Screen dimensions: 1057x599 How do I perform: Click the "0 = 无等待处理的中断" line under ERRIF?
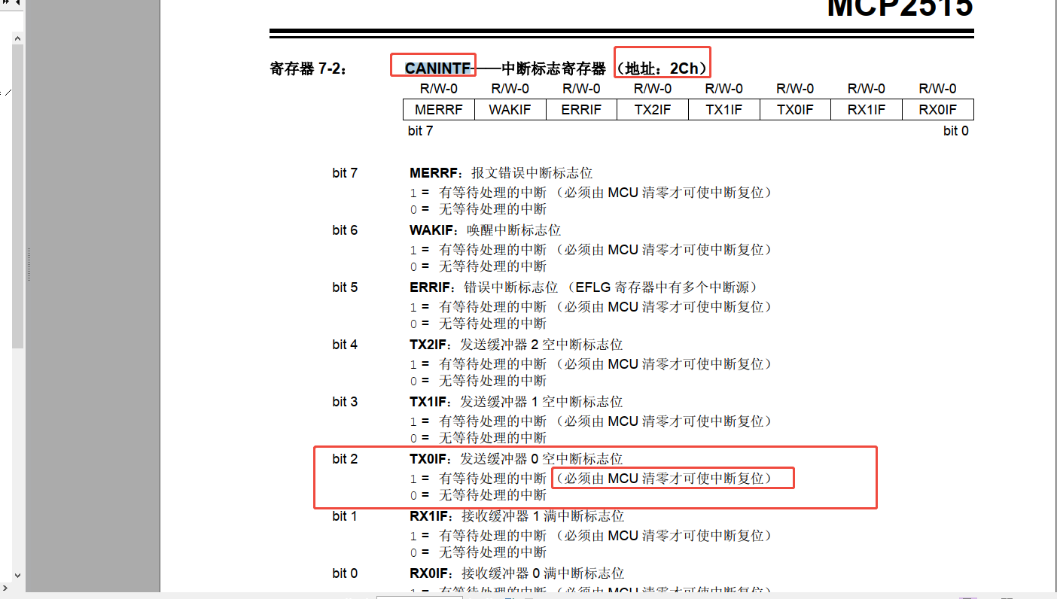[478, 324]
